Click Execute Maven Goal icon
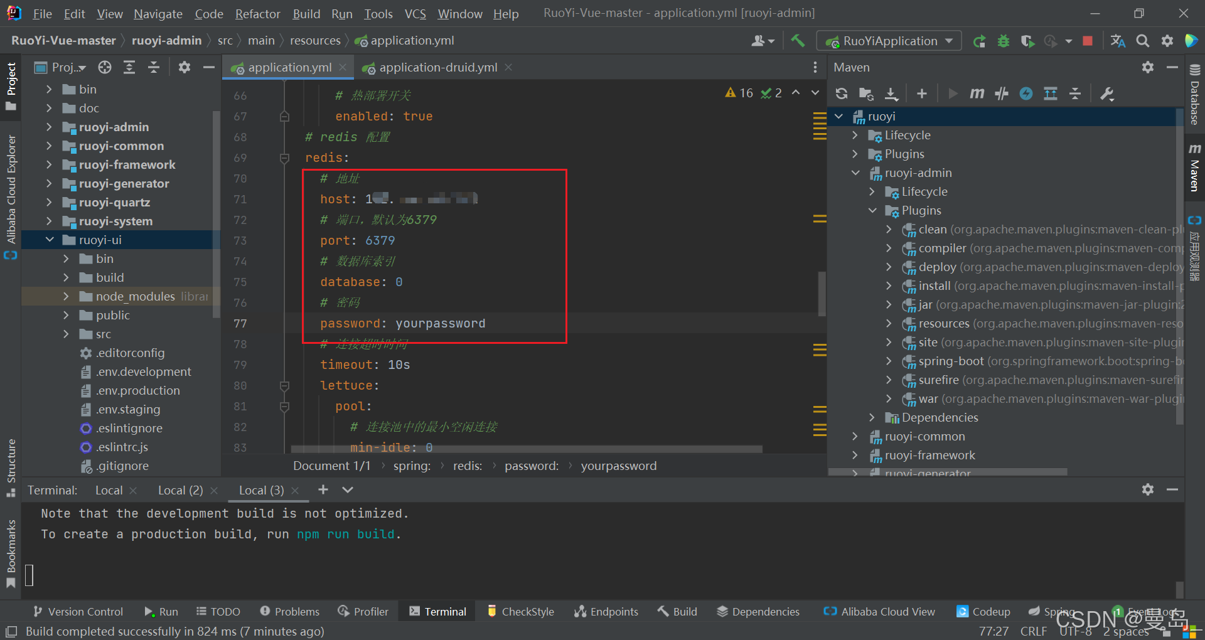Viewport: 1205px width, 640px height. (977, 94)
